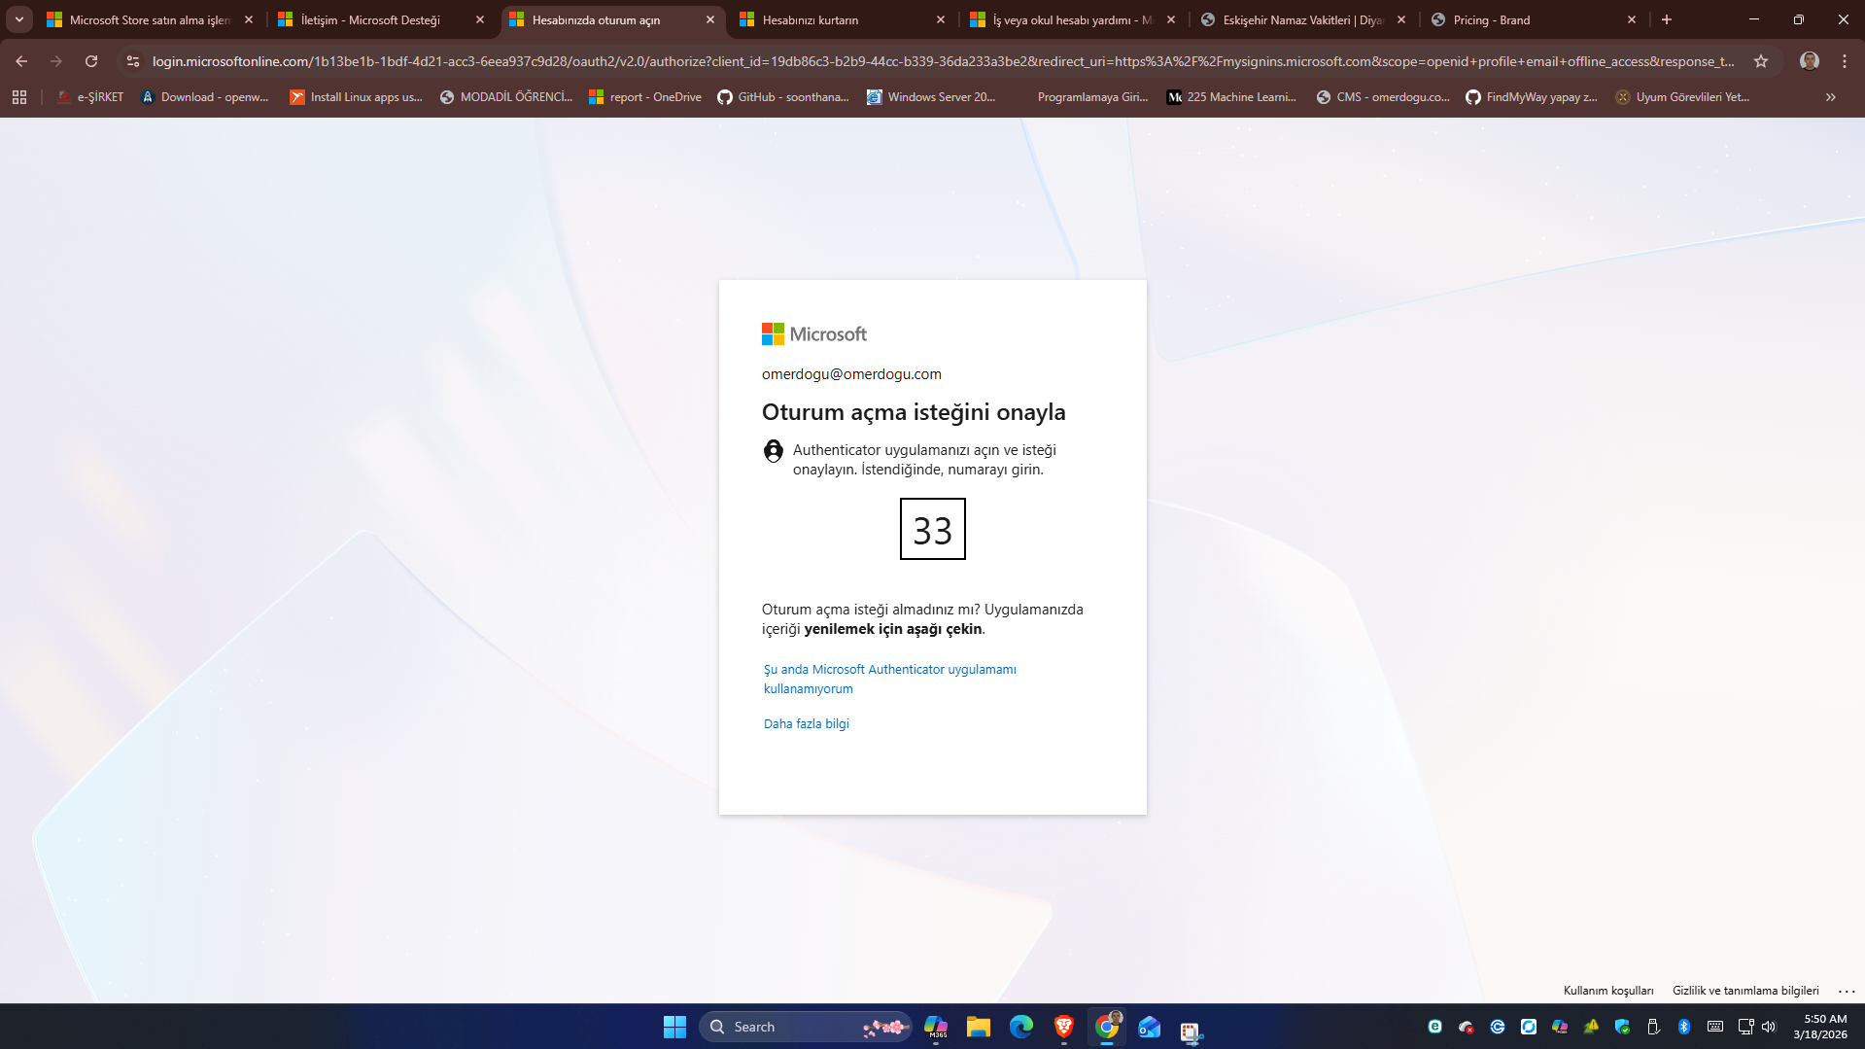Click the number 33 verification box
Viewport: 1865px width, 1049px height.
click(933, 529)
